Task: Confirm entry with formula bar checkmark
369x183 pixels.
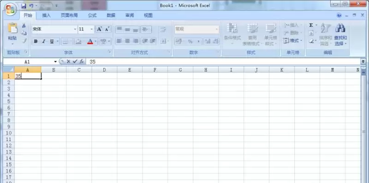Action: [75, 62]
